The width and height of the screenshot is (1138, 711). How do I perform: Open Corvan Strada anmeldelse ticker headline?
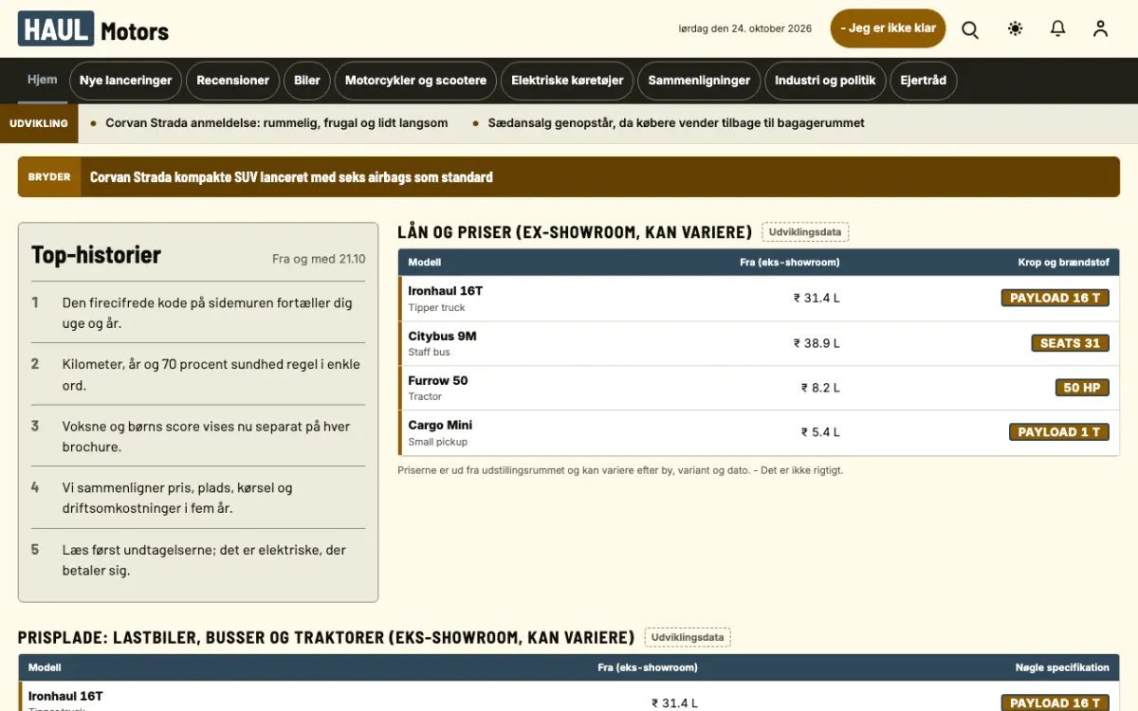(x=276, y=123)
